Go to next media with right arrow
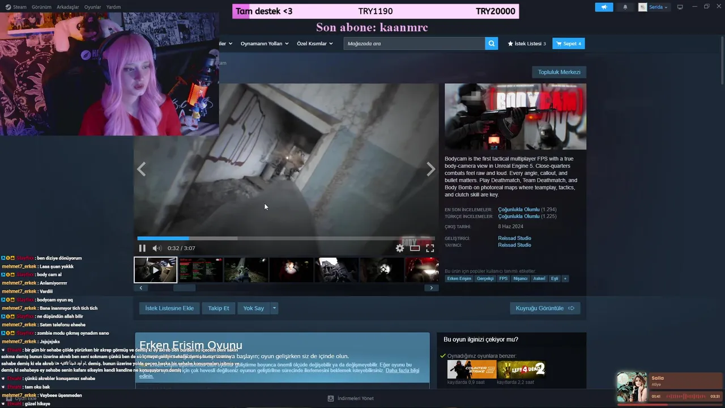This screenshot has height=408, width=725. (430, 169)
